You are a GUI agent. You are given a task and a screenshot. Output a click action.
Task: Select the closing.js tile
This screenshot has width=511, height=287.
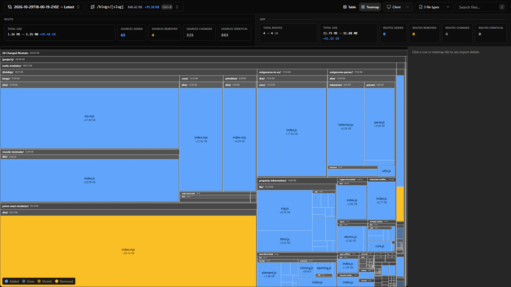307,269
